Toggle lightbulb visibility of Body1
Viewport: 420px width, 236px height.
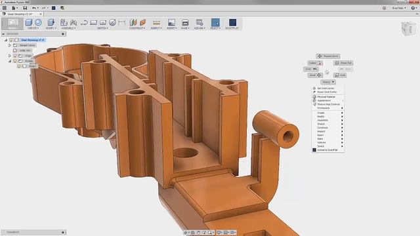[19, 66]
